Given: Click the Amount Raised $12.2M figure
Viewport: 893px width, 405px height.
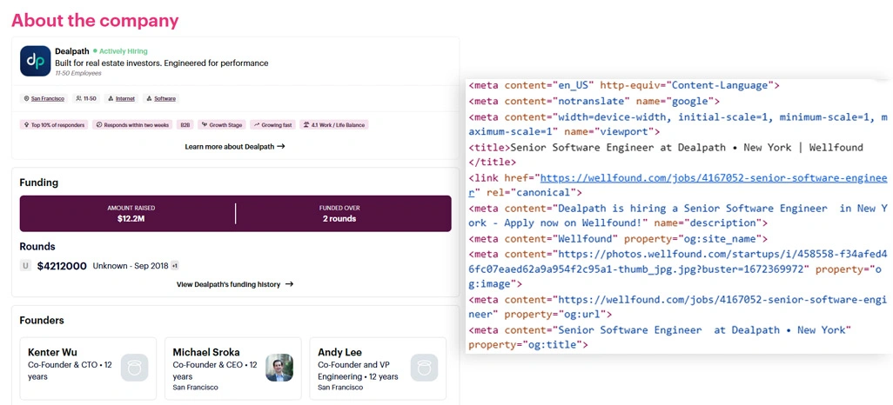Looking at the screenshot, I should (131, 213).
